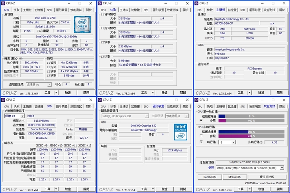The width and height of the screenshot is (290, 193).
Task: Open the Intel(R) HD Graphics 630 device dropdown
Action: point(147,116)
